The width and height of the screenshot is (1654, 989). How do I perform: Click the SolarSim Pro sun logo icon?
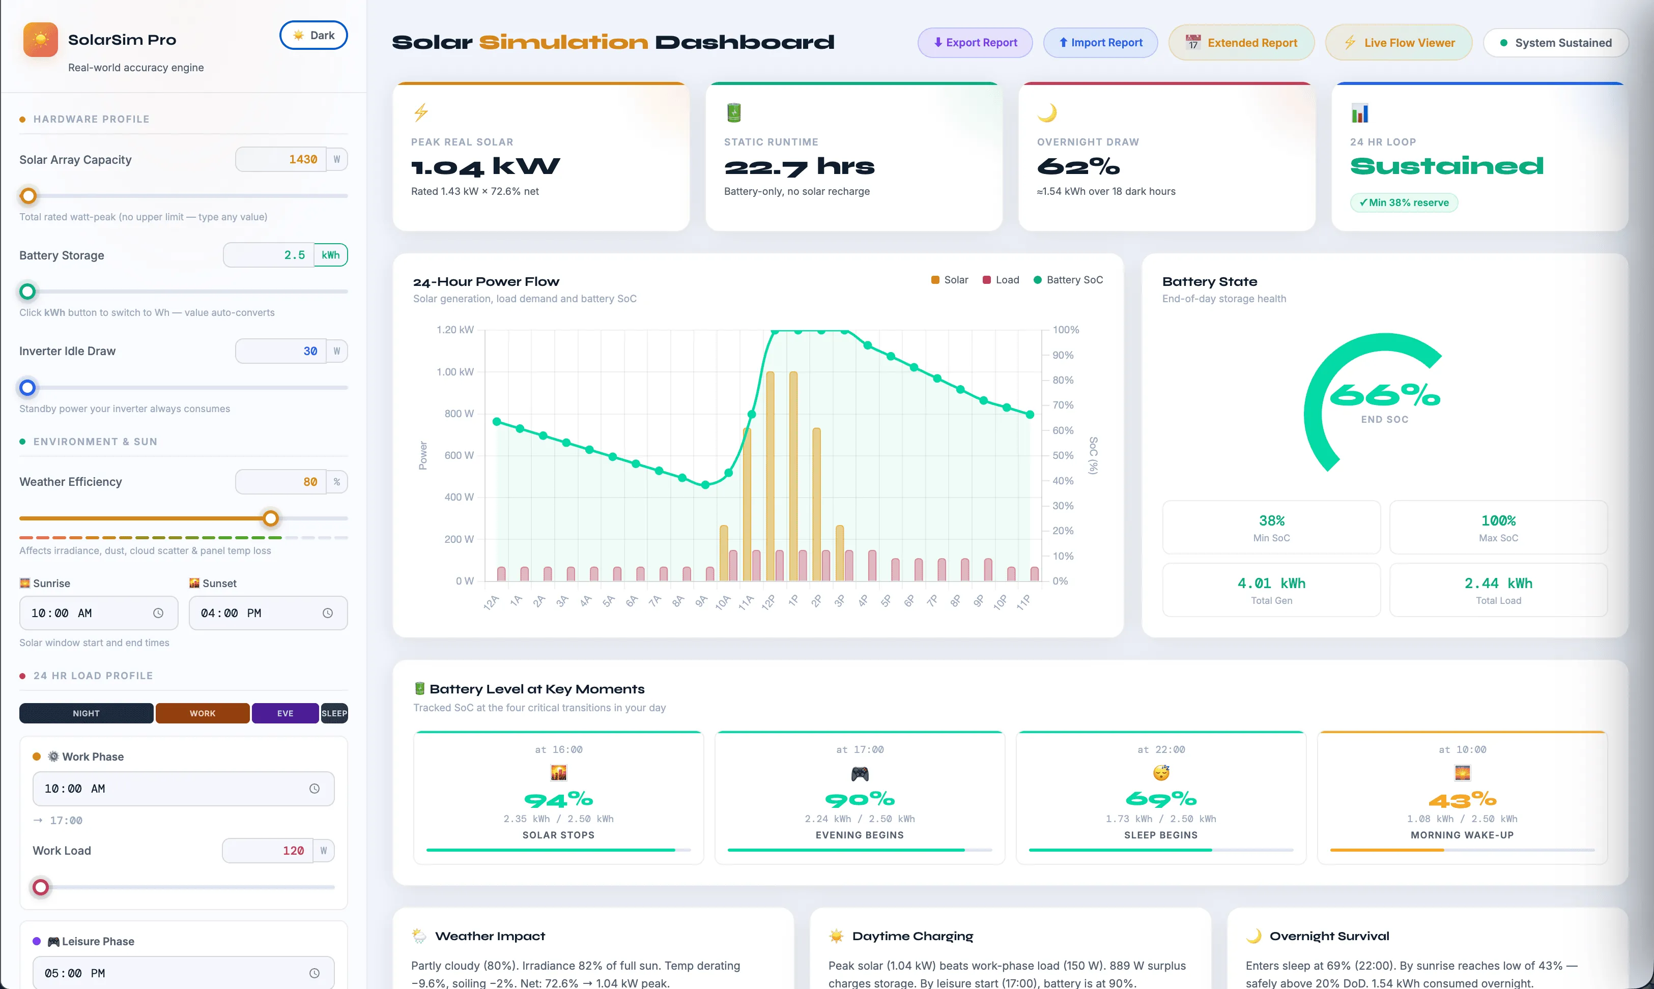pos(41,40)
